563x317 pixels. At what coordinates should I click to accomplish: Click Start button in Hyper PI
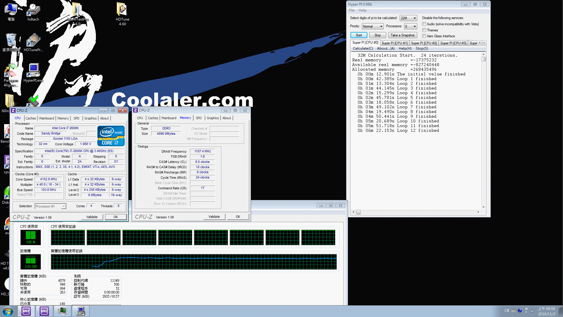358,35
